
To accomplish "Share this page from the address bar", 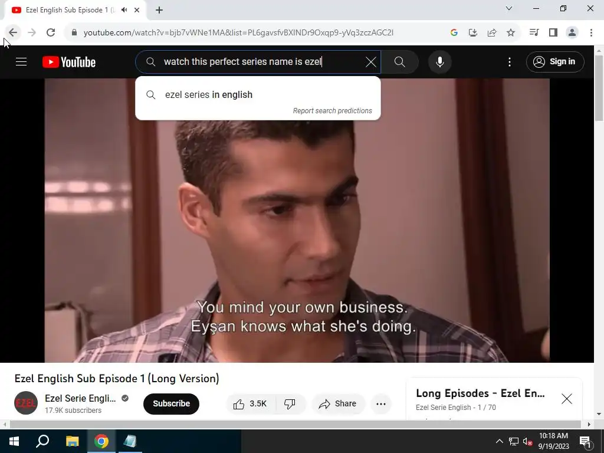I will click(x=491, y=32).
